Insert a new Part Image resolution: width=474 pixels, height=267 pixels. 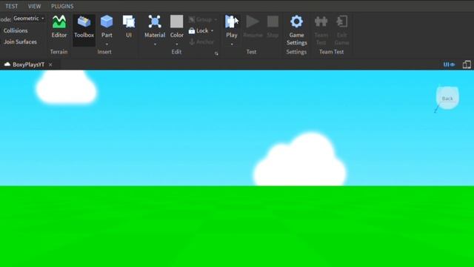(107, 25)
